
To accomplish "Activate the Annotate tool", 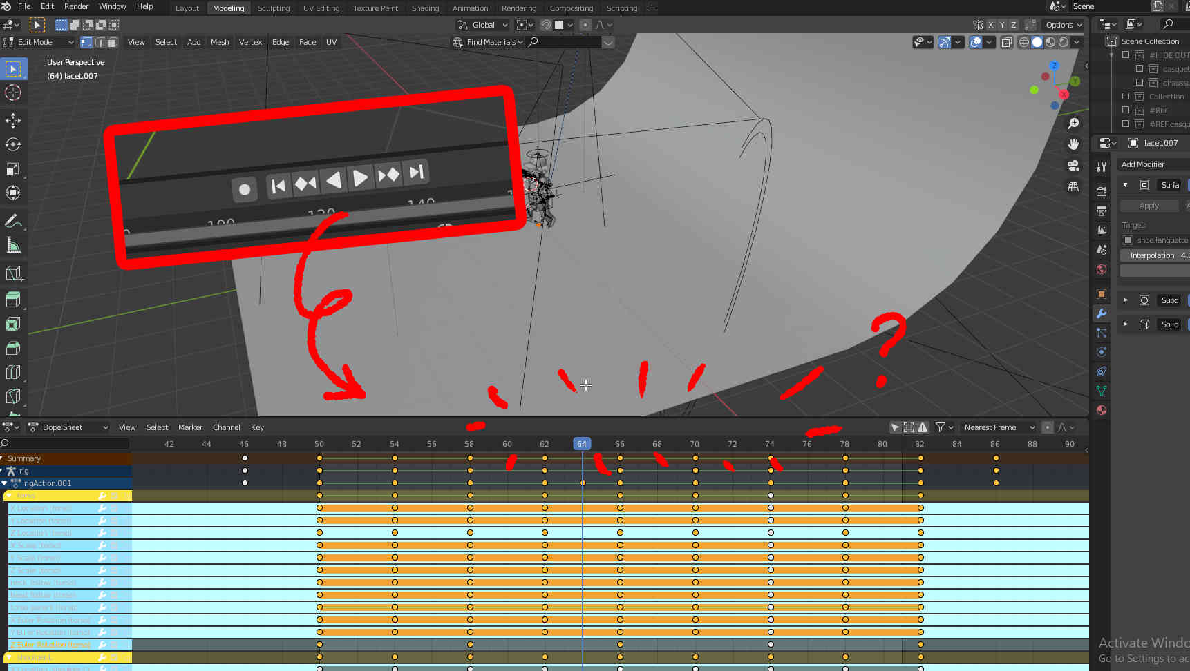I will coord(14,222).
